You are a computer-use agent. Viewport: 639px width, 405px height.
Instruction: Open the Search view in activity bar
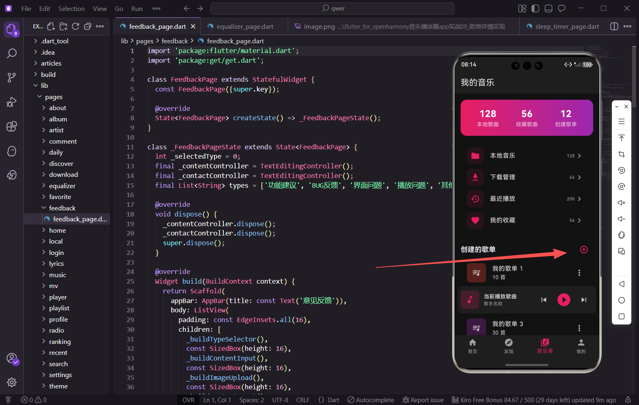click(x=12, y=53)
